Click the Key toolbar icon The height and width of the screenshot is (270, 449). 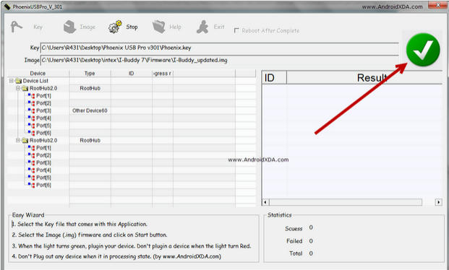point(16,27)
